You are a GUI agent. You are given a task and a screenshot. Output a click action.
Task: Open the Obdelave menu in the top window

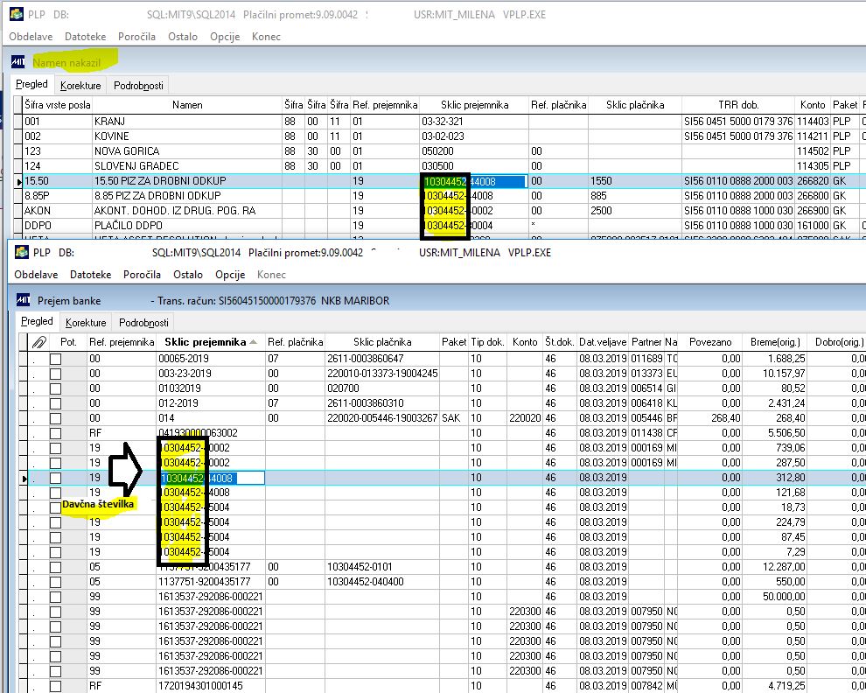tap(31, 37)
